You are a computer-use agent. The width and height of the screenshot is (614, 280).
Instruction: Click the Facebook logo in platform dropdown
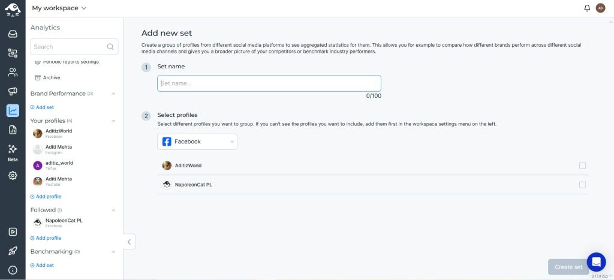coord(167,141)
